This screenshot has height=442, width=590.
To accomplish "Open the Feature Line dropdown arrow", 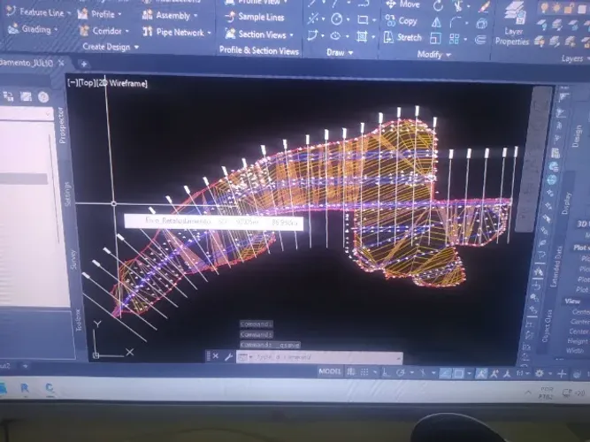I will (x=68, y=13).
